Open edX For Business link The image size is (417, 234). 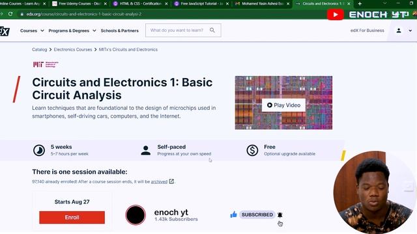tap(367, 31)
